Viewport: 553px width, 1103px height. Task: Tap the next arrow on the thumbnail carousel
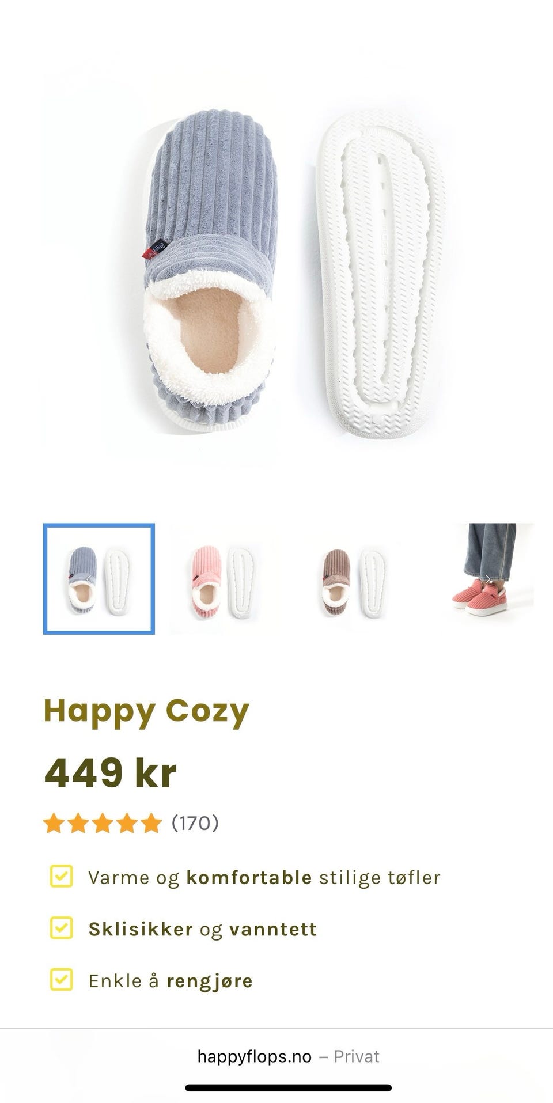coord(488,579)
